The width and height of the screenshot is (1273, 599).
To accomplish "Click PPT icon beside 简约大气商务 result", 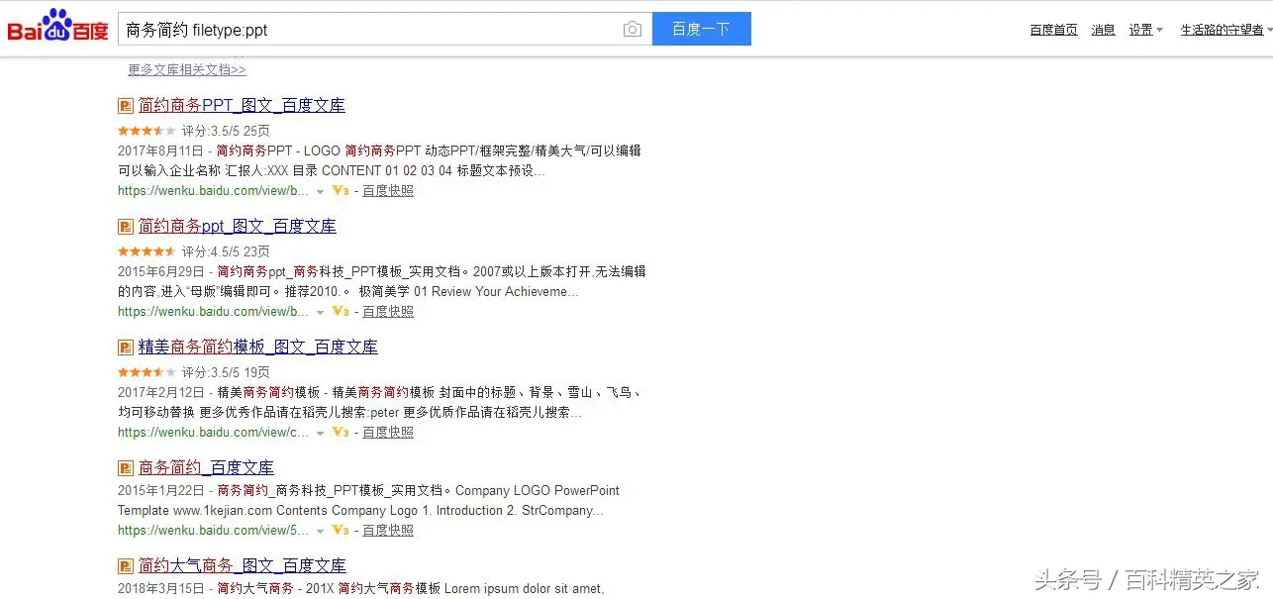I will pyautogui.click(x=126, y=566).
